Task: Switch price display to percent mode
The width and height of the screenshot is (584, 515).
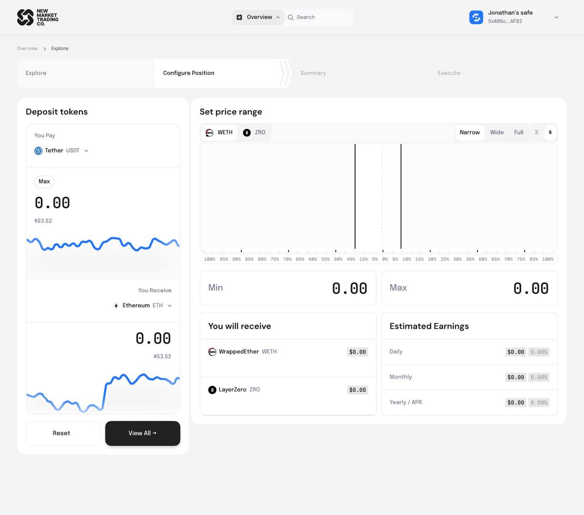Action: click(x=537, y=132)
